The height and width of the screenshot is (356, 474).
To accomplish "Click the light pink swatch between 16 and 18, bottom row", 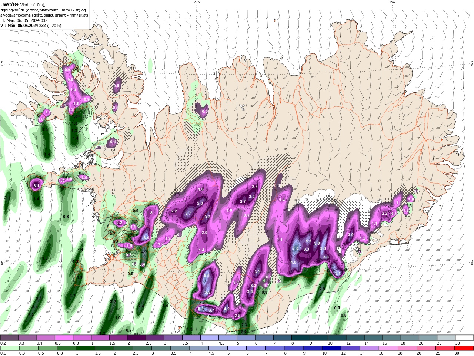I will (x=388, y=348).
